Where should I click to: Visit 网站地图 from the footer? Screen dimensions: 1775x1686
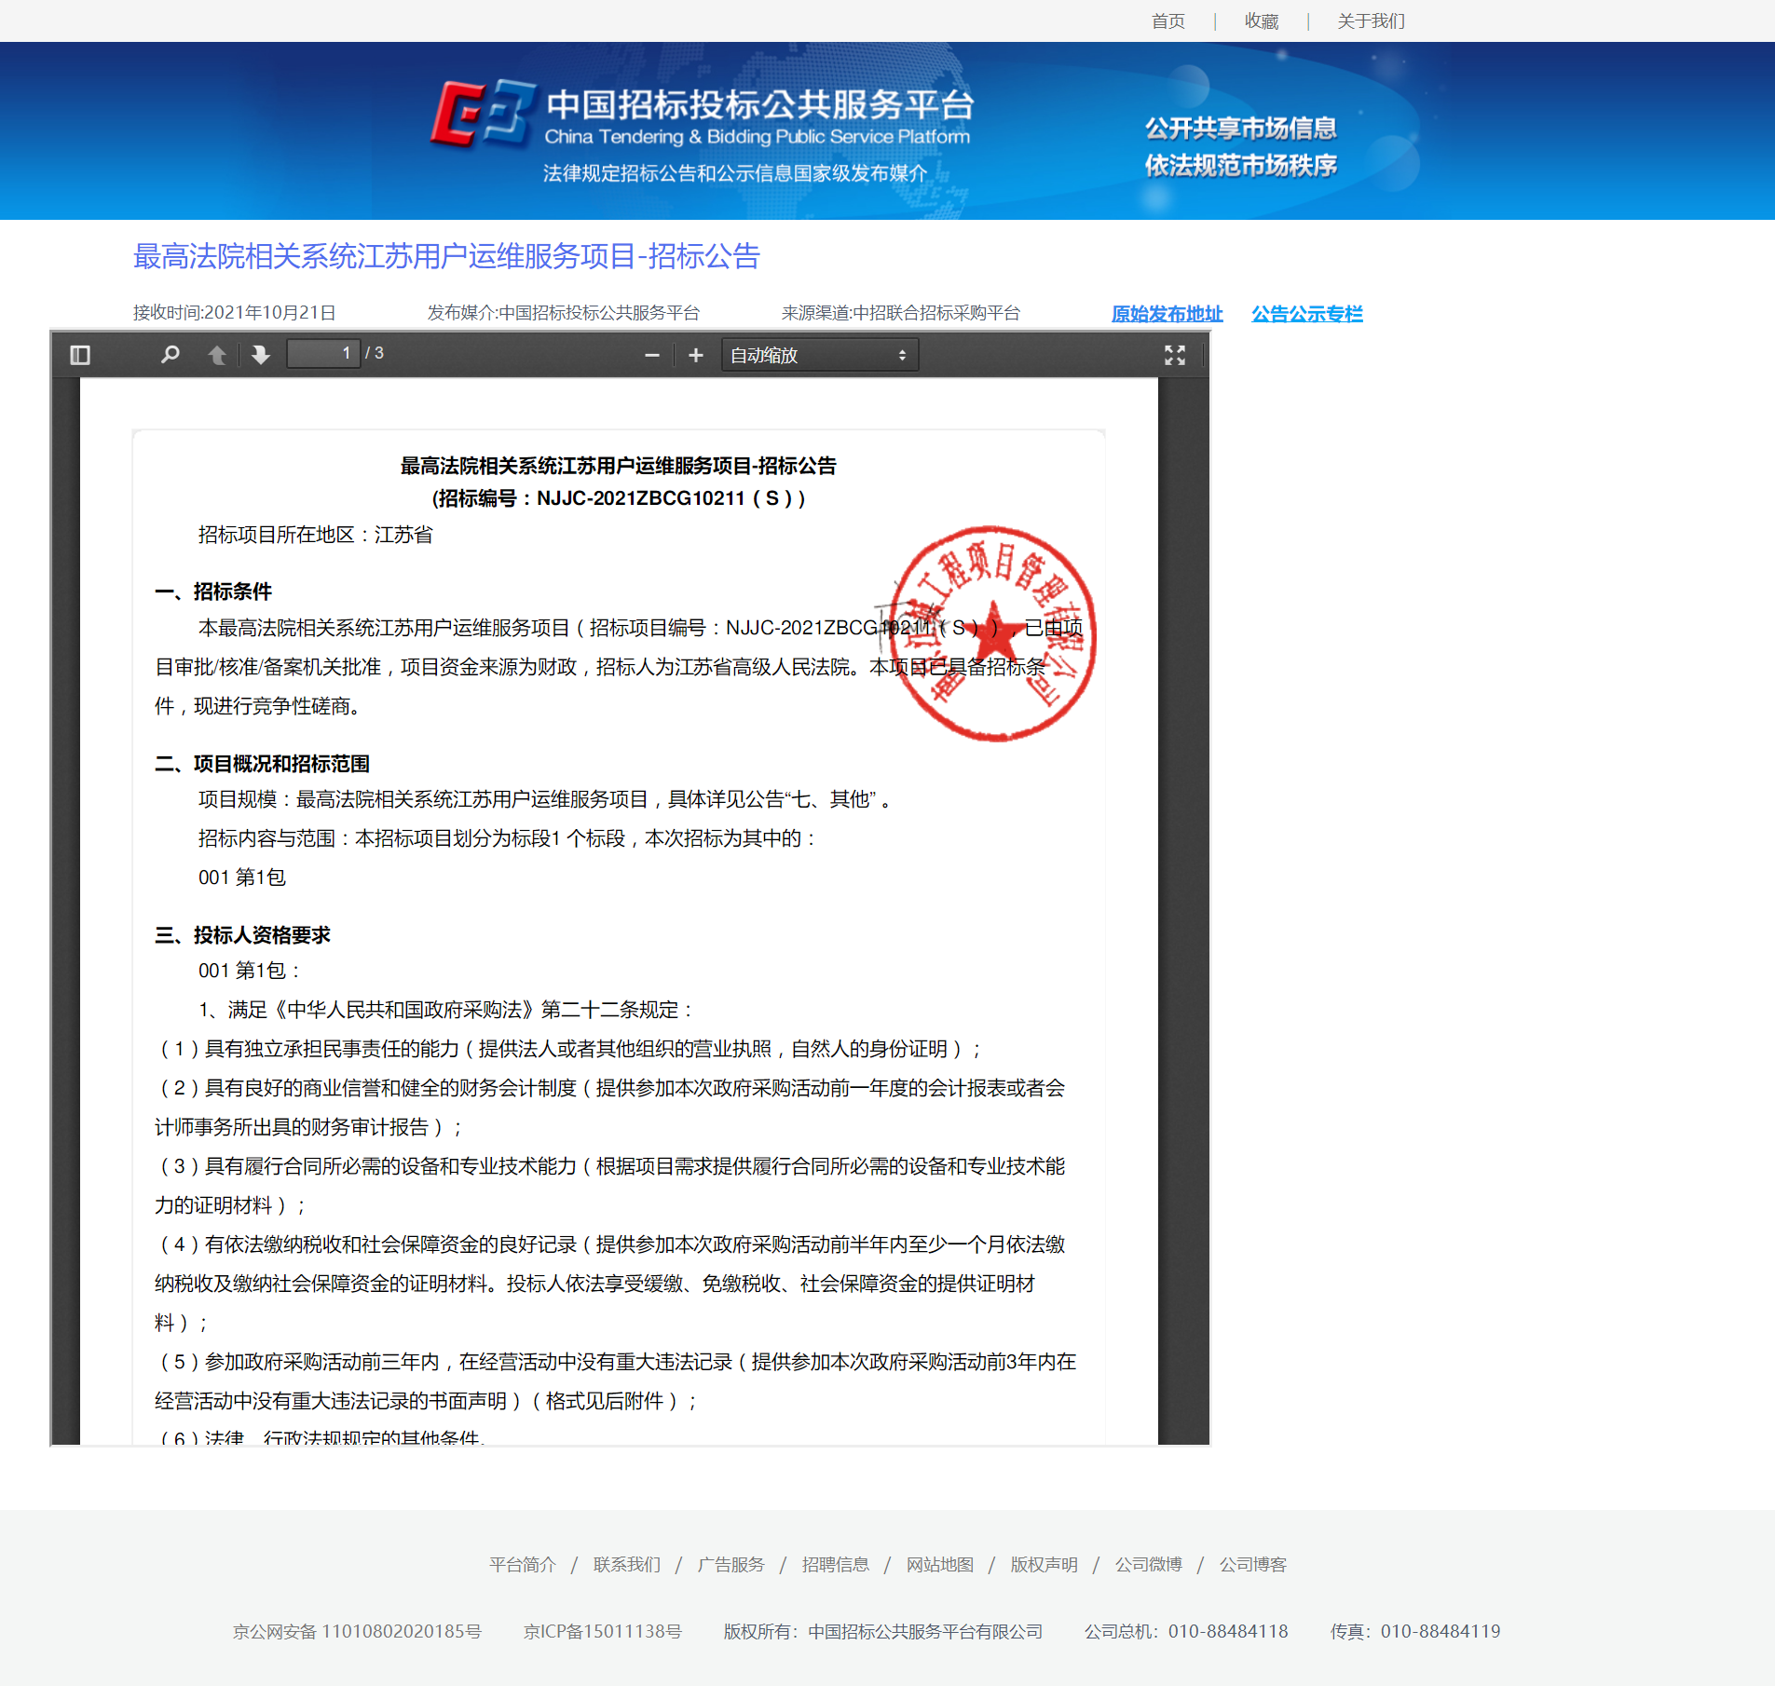coord(939,1564)
